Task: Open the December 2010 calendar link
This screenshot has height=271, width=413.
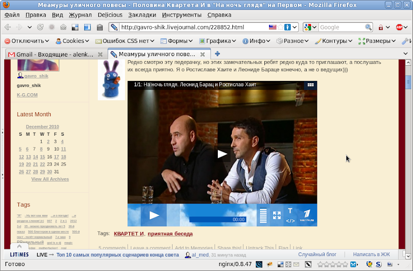Action: [x=43, y=127]
